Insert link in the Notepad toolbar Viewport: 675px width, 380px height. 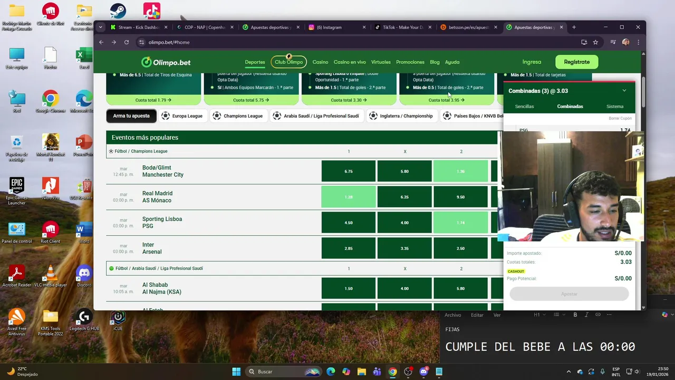pos(598,315)
